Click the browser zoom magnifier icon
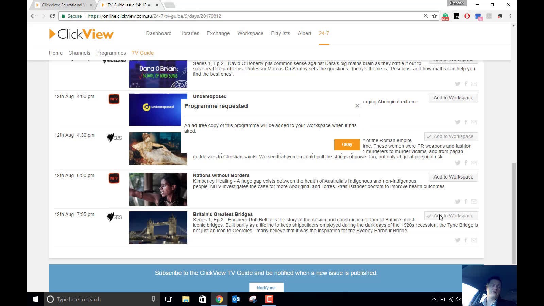The image size is (544, 306). tap(426, 16)
